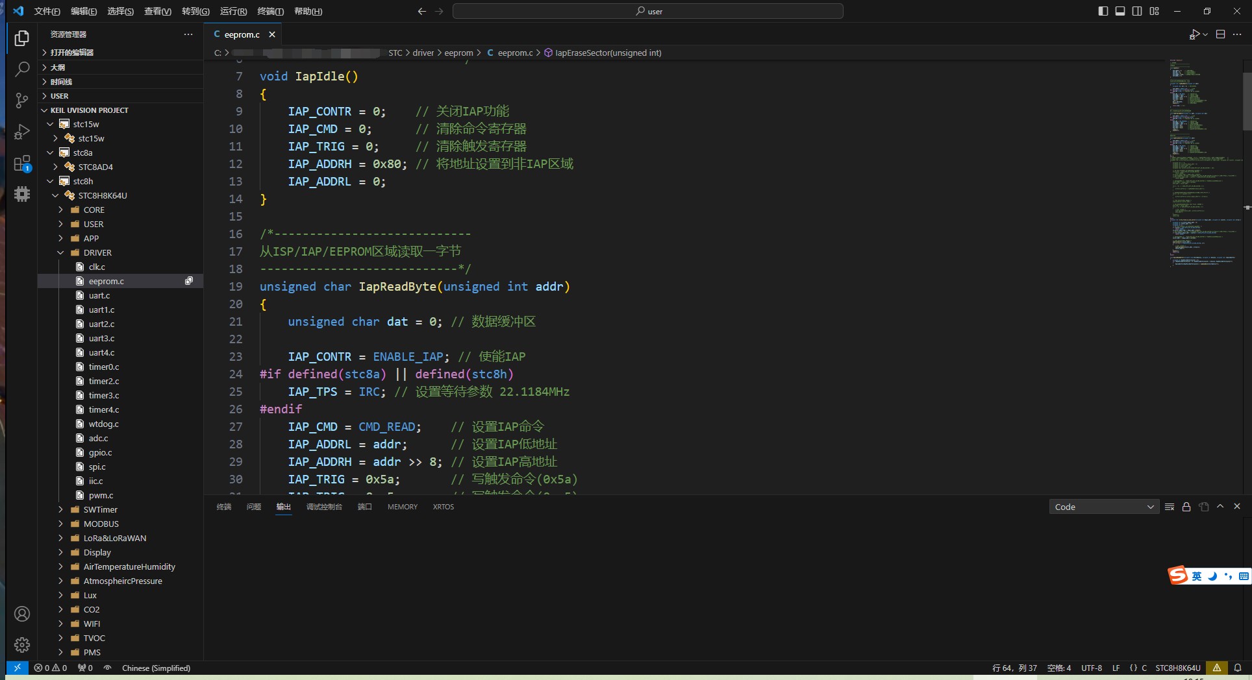Image resolution: width=1252 pixels, height=680 pixels.
Task: Split the editor to the right
Action: click(x=1221, y=34)
